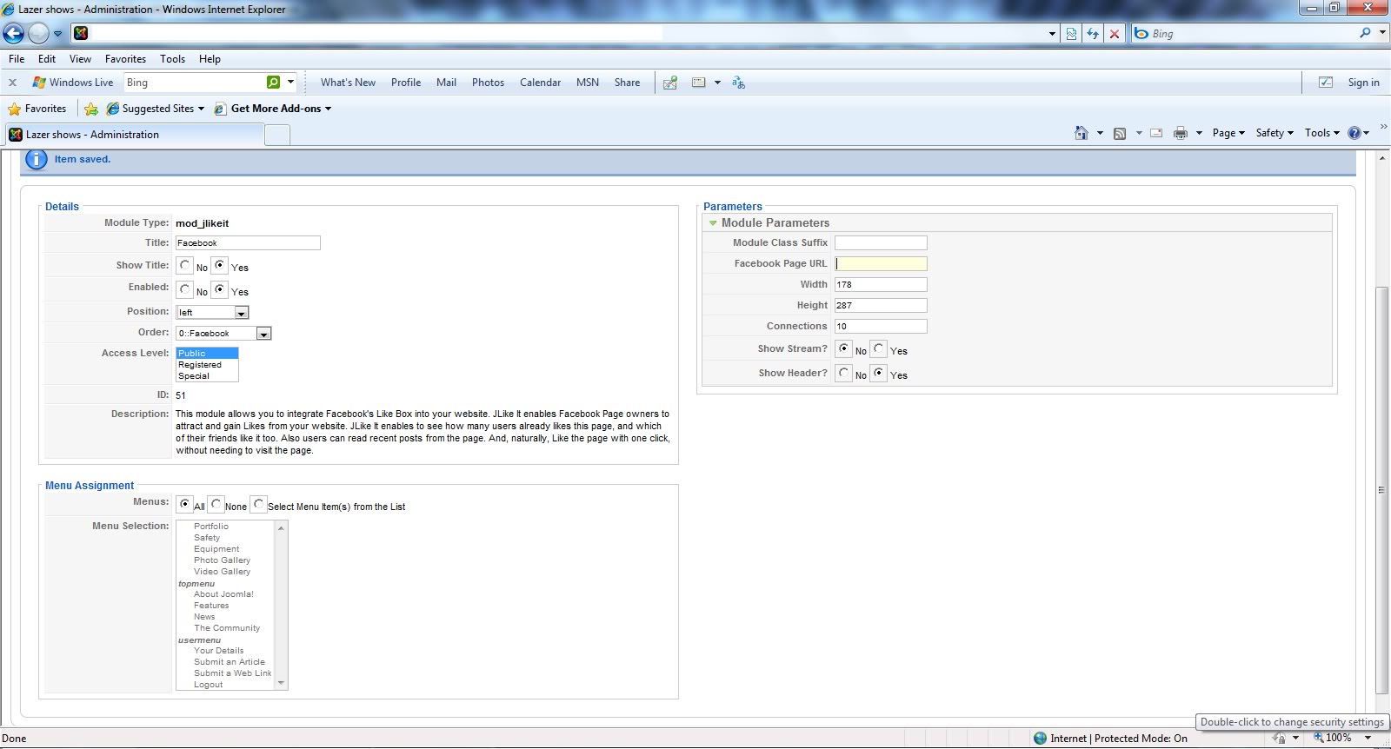Click Sign in on Windows Live toolbar

(1363, 83)
